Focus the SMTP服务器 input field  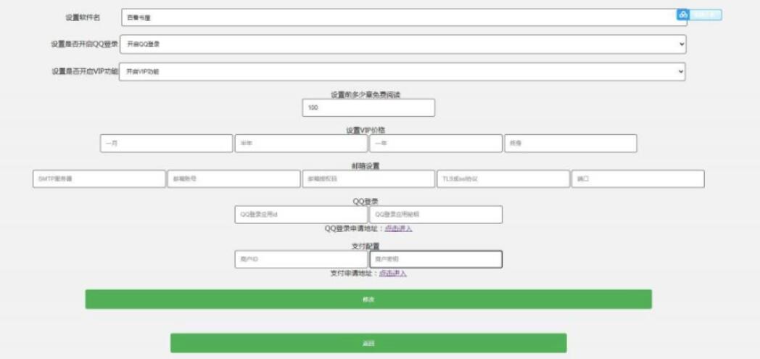tap(99, 179)
